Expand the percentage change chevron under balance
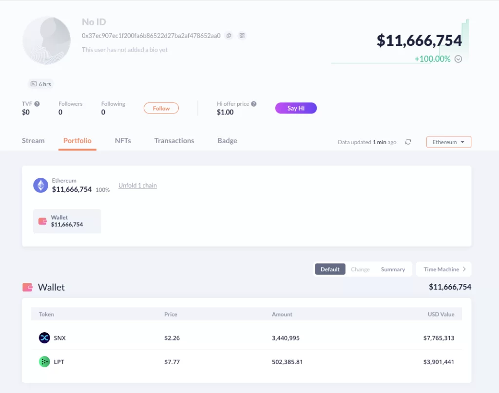This screenshot has height=393, width=499. (458, 59)
